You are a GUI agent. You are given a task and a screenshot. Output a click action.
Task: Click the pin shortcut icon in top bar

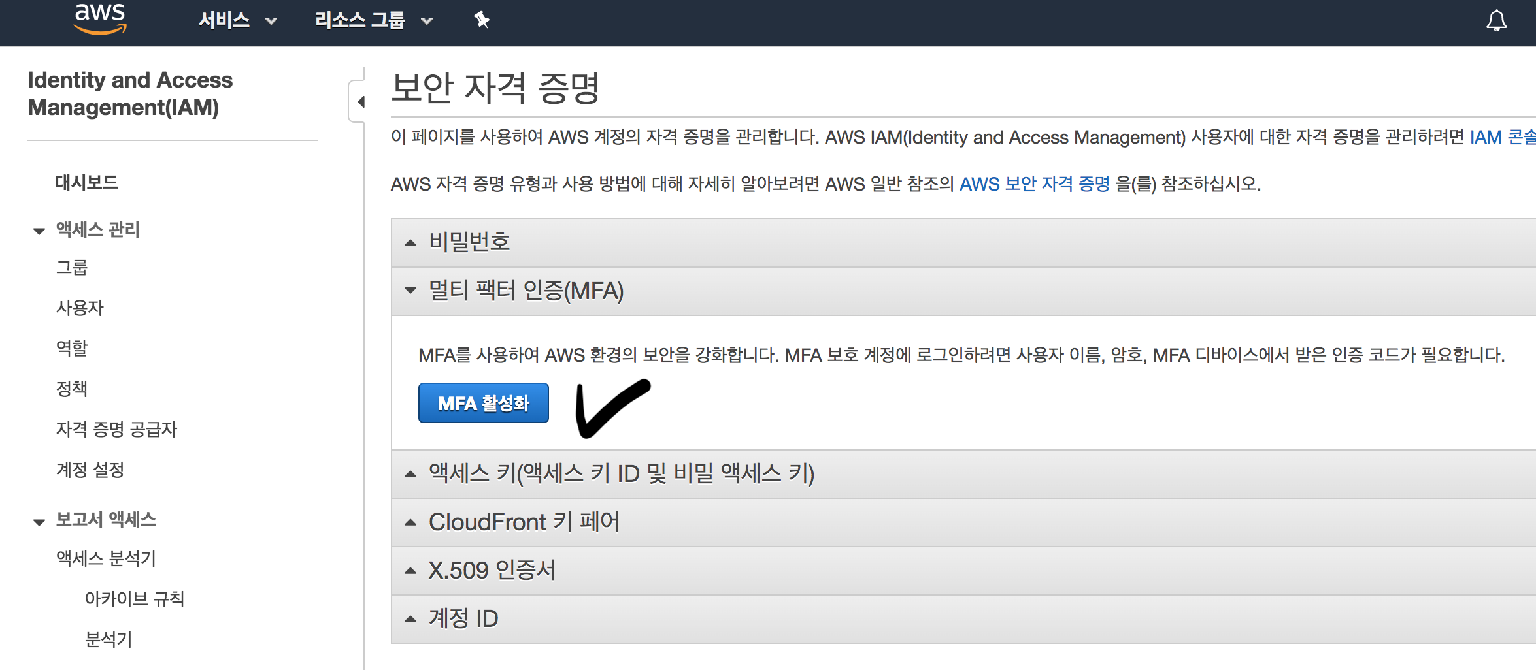click(x=482, y=20)
